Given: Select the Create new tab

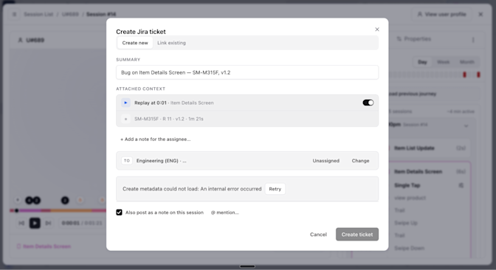Looking at the screenshot, I should tap(135, 43).
